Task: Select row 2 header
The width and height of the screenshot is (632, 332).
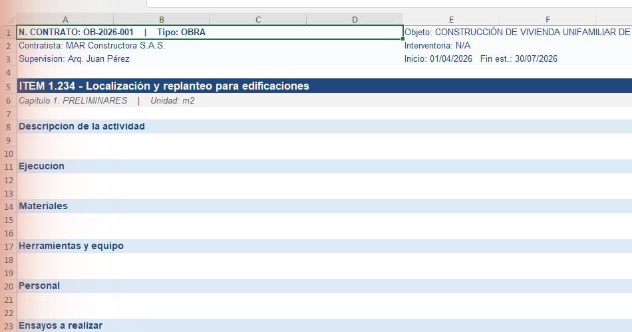Action: tap(9, 46)
